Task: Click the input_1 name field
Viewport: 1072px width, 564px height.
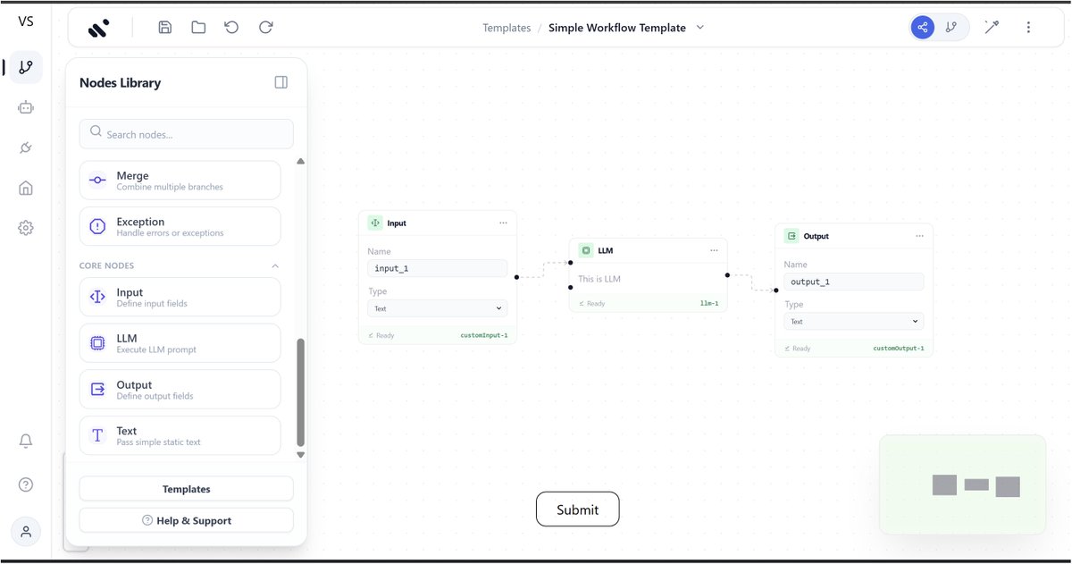Action: click(x=438, y=268)
